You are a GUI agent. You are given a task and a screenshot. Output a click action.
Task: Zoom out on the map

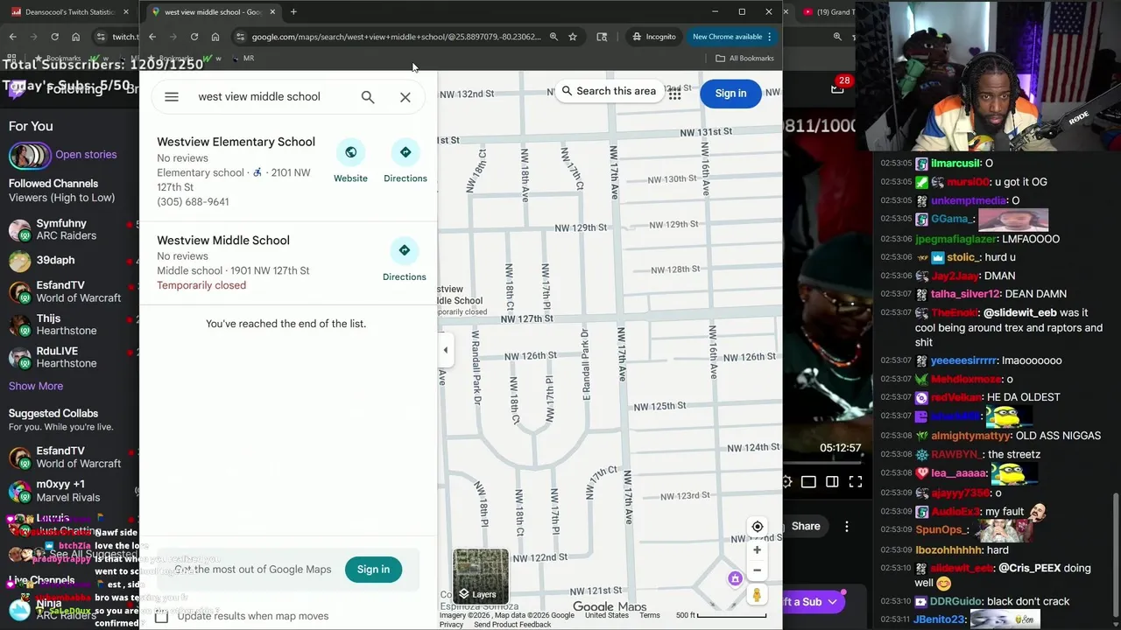758,570
